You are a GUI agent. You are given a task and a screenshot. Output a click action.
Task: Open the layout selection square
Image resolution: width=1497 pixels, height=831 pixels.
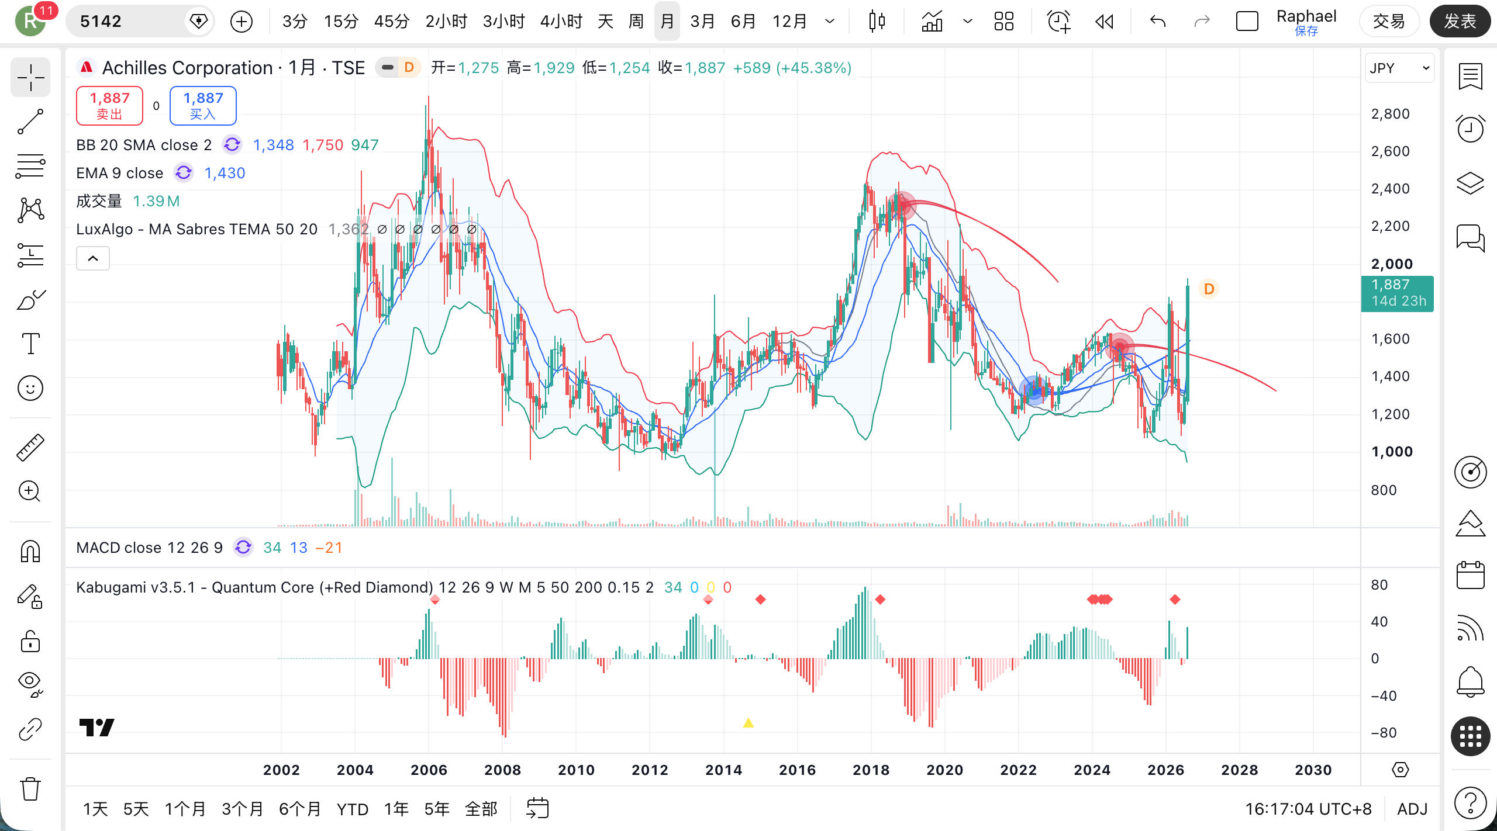(x=1247, y=22)
